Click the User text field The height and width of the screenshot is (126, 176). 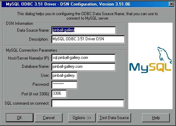[64, 76]
